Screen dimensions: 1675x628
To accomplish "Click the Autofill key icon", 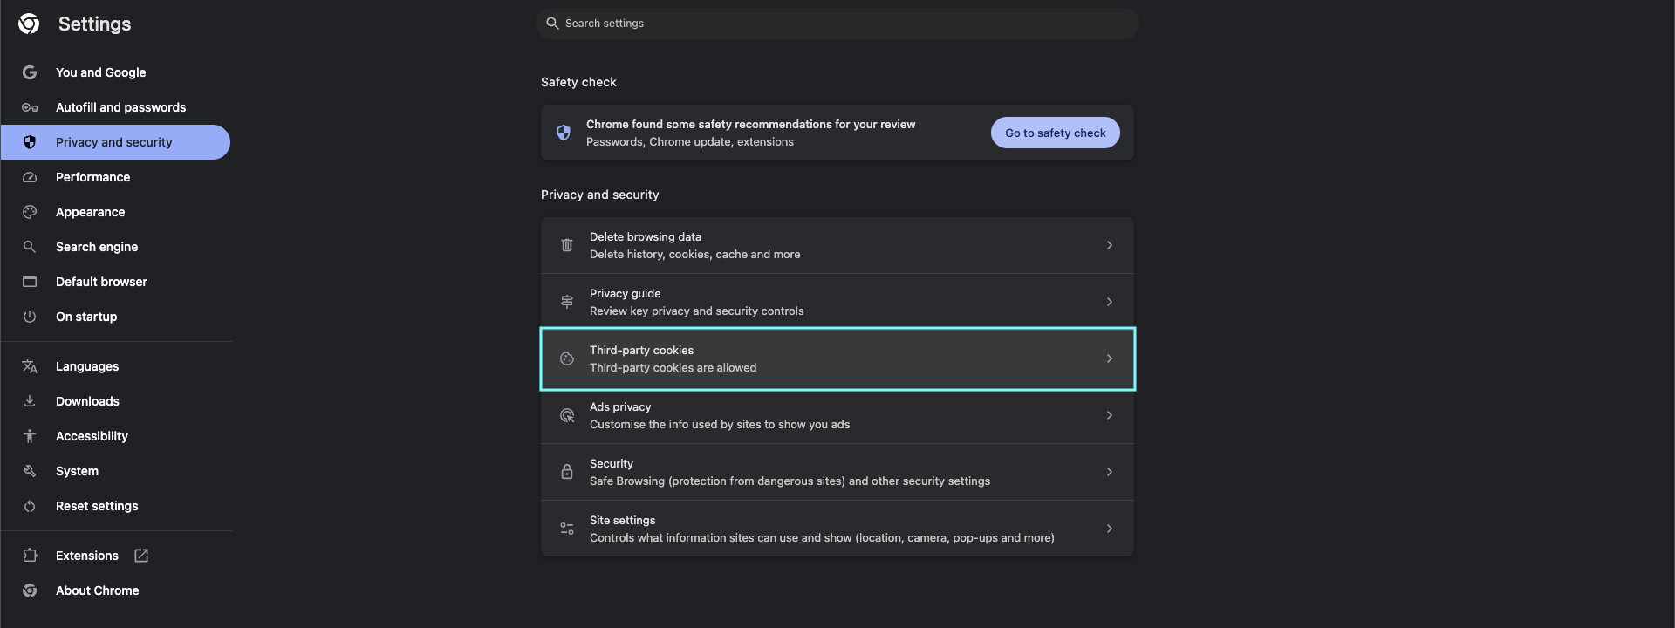I will click(x=30, y=107).
